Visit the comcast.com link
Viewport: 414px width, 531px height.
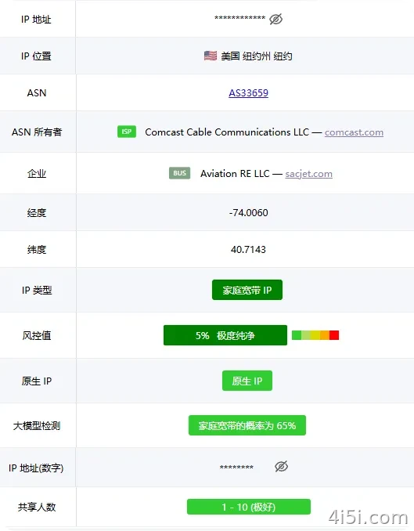click(x=354, y=132)
